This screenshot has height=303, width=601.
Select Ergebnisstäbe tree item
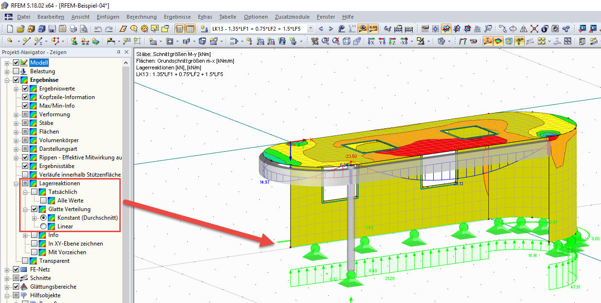pos(57,166)
